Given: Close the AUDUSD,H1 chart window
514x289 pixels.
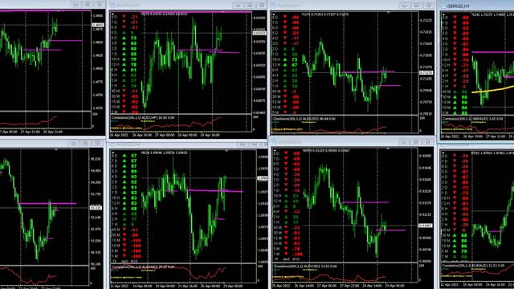Looking at the screenshot, I should [x=428, y=6].
